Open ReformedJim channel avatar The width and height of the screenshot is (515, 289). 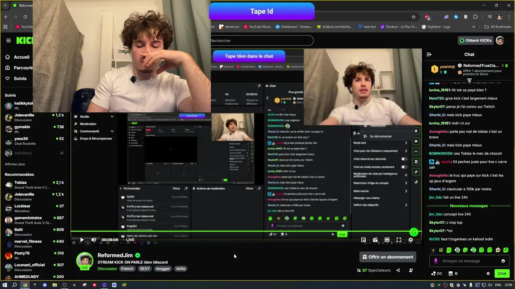click(x=84, y=261)
